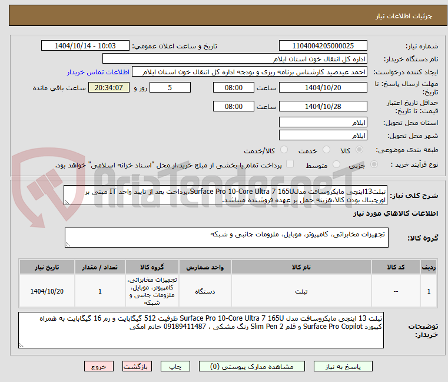
Task: Open مشاهده مدارک پیوستی (0) attachments
Action: [x=248, y=366]
